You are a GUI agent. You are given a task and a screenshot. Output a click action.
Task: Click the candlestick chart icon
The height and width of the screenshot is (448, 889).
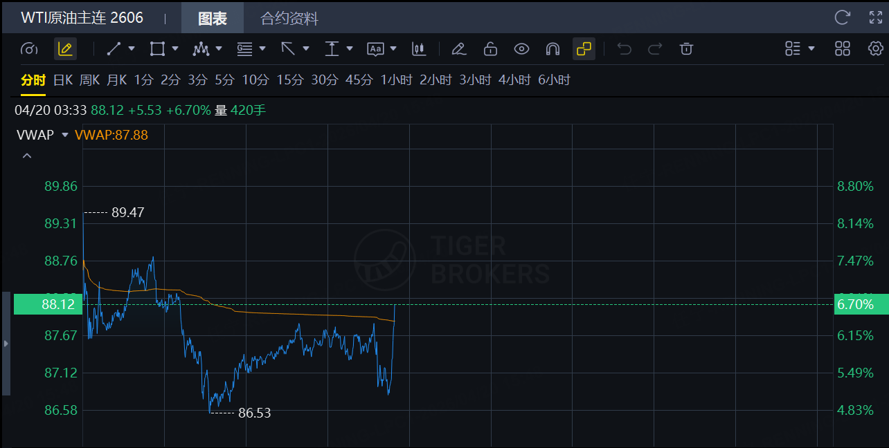click(x=418, y=48)
